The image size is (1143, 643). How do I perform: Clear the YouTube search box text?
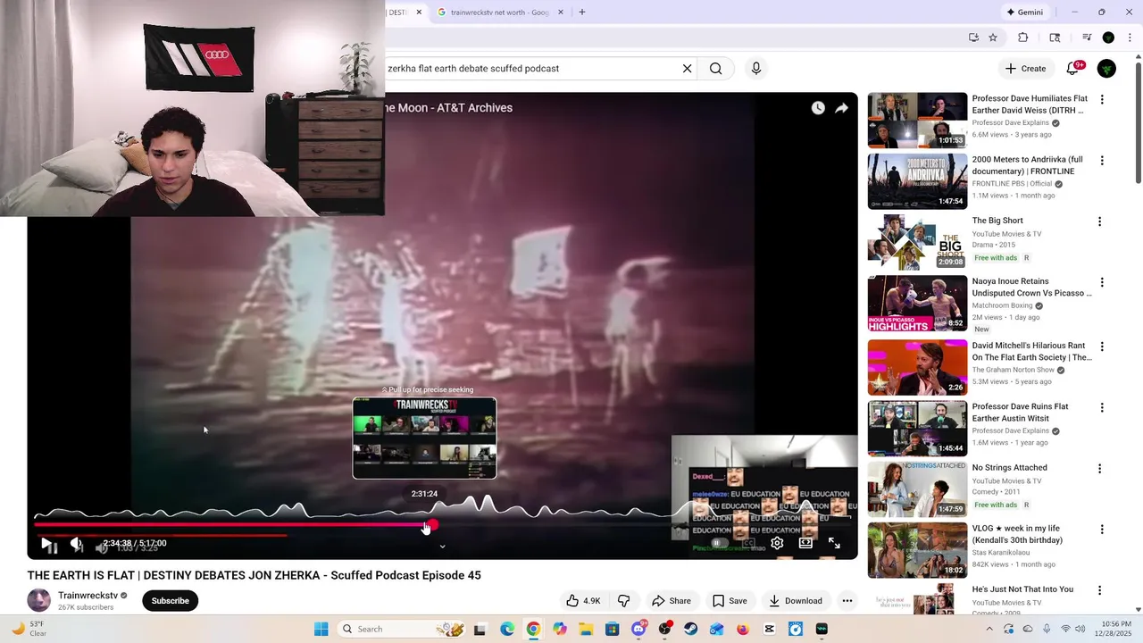[687, 68]
